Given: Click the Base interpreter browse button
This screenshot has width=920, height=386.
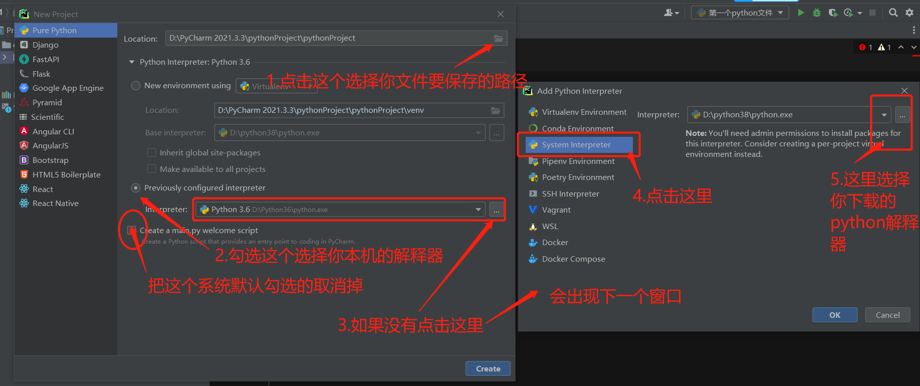Looking at the screenshot, I should point(497,133).
